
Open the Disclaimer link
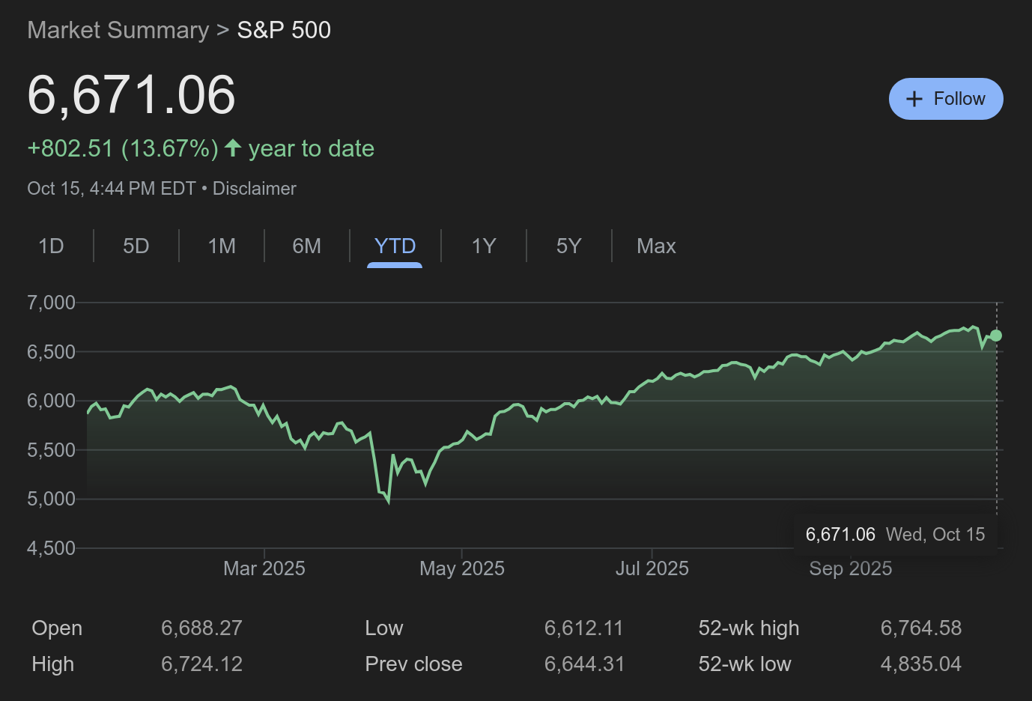pyautogui.click(x=254, y=189)
